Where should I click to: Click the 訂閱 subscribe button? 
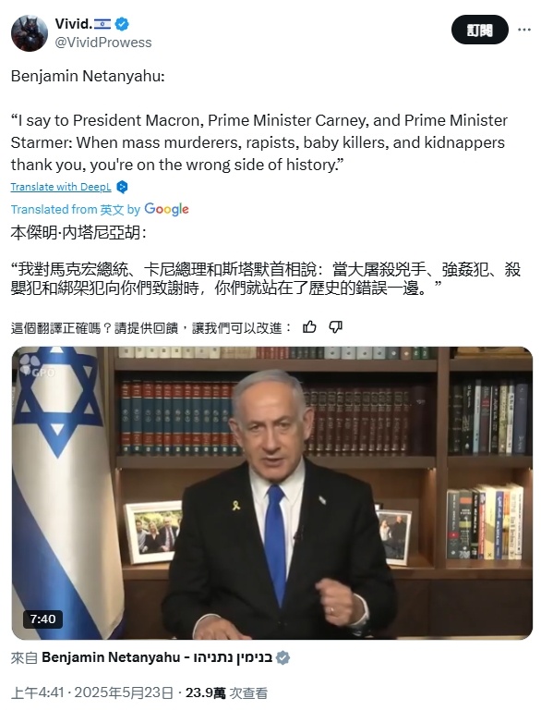point(479,30)
